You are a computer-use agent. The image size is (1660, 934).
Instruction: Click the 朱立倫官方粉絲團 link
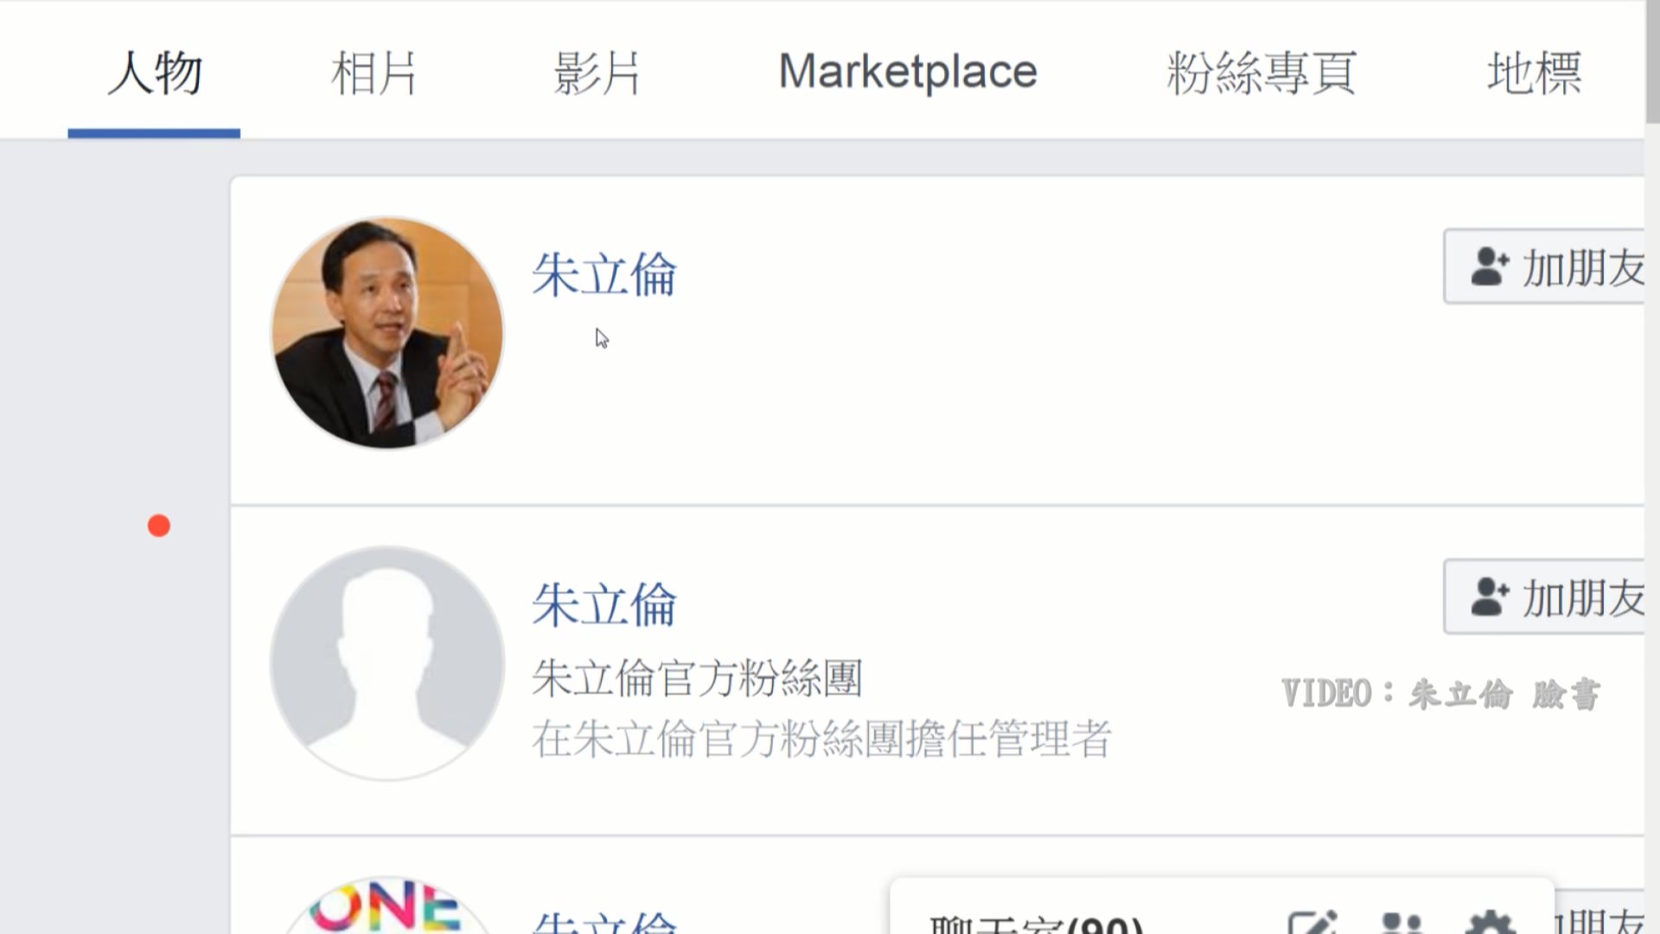pos(697,677)
